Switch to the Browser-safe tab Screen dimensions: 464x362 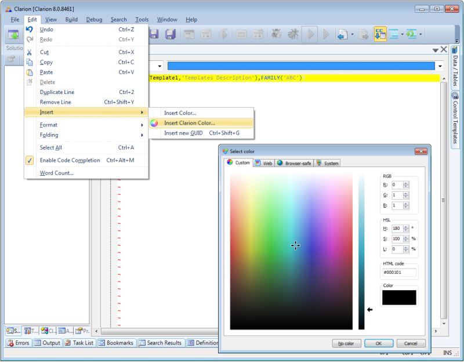point(294,163)
